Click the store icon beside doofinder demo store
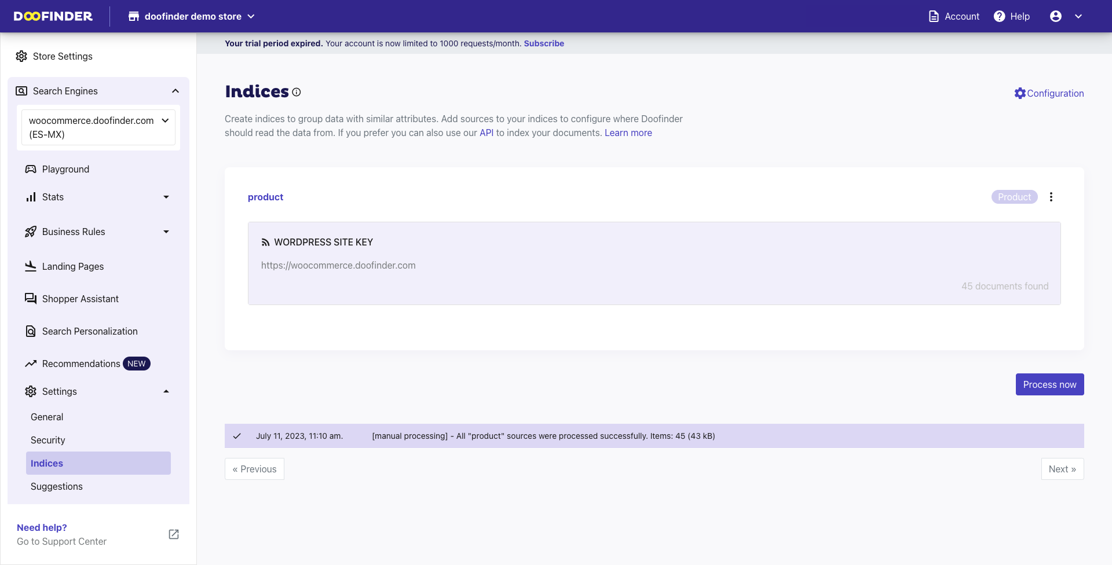Image resolution: width=1112 pixels, height=565 pixels. pos(134,16)
